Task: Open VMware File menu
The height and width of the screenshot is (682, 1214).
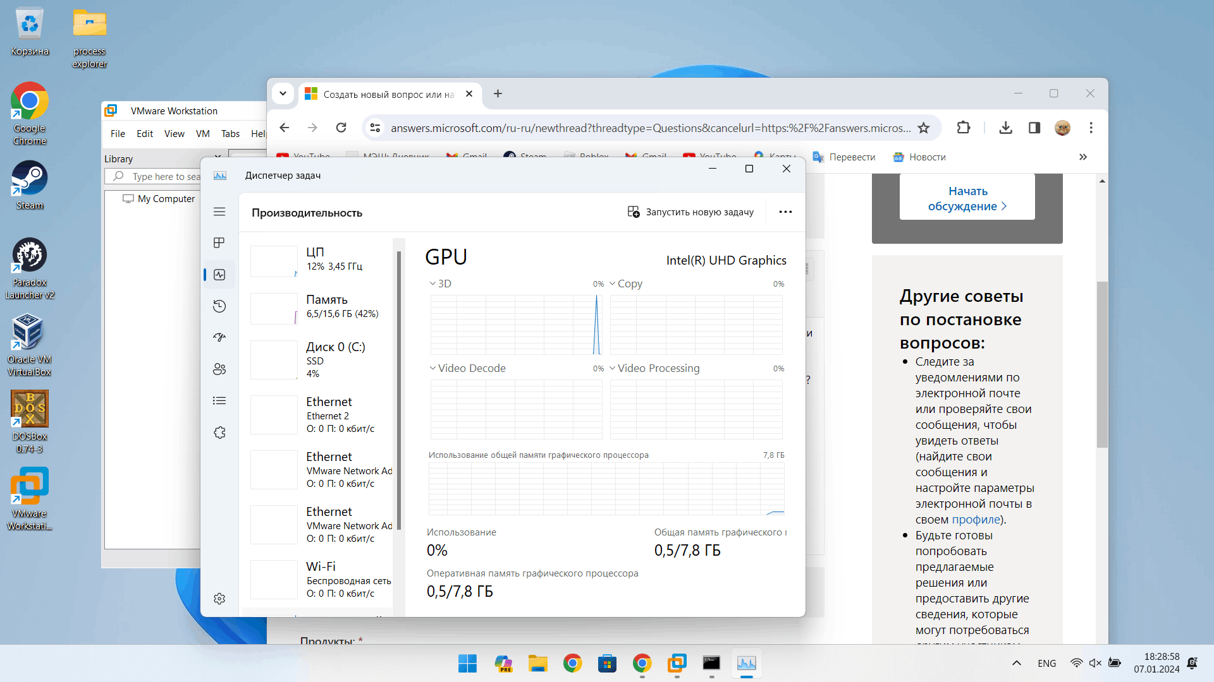Action: [x=118, y=134]
